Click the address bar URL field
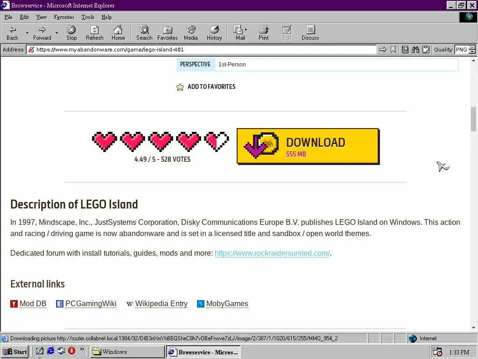The height and width of the screenshot is (359, 478). click(201, 50)
